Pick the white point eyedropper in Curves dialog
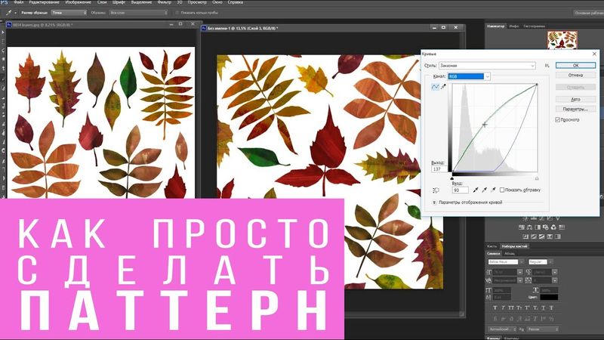Viewport: 604px width, 340px height. pyautogui.click(x=493, y=190)
